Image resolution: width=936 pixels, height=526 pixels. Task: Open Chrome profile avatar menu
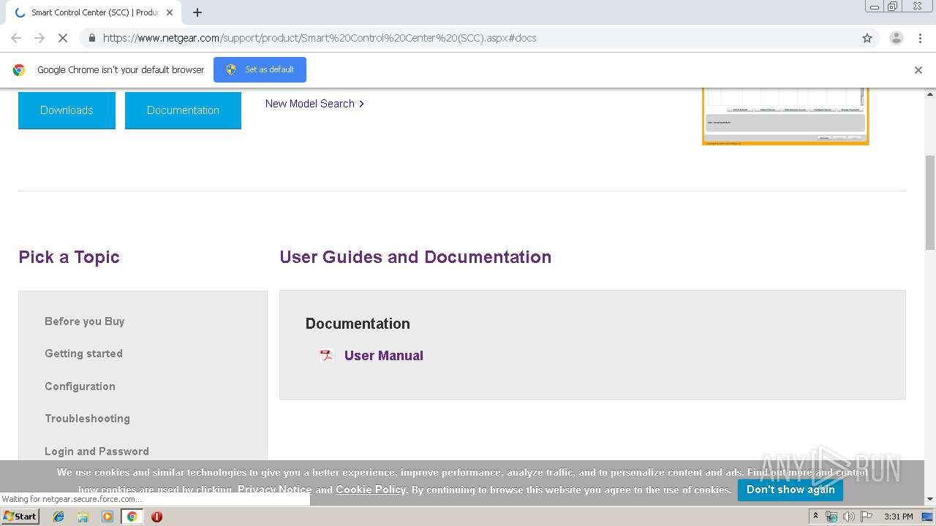[x=896, y=38]
